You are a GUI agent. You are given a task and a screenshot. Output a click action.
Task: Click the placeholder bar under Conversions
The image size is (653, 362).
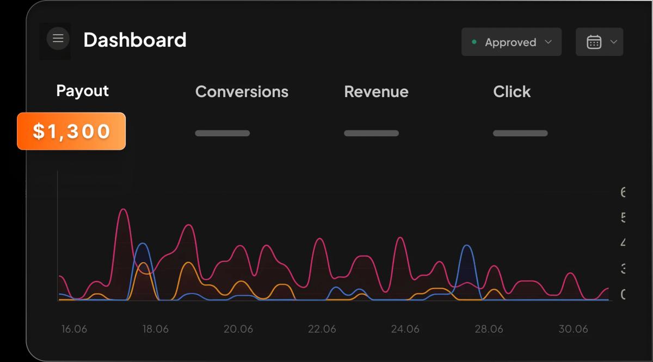[223, 133]
